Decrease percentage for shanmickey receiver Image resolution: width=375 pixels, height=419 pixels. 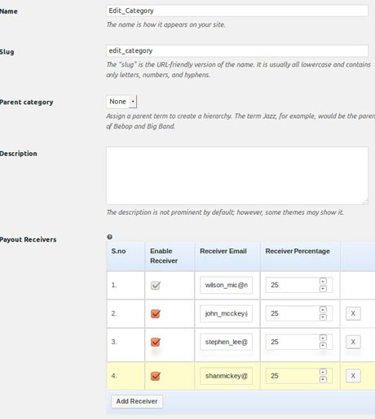click(x=323, y=379)
